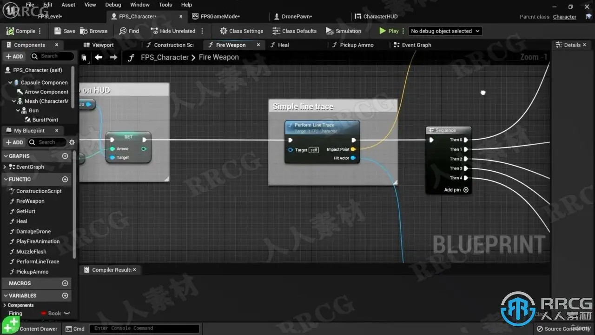Close the Components panel tab
The width and height of the screenshot is (595, 335).
pos(57,45)
